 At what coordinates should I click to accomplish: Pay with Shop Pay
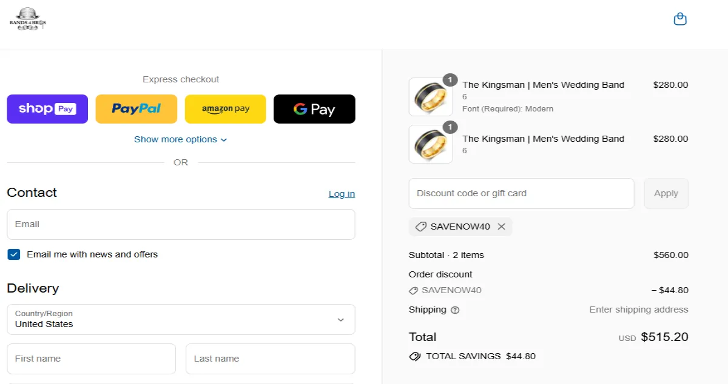47,109
